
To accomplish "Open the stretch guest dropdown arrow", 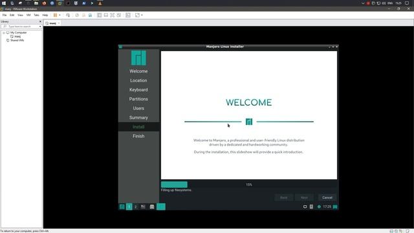I will coord(142,15).
